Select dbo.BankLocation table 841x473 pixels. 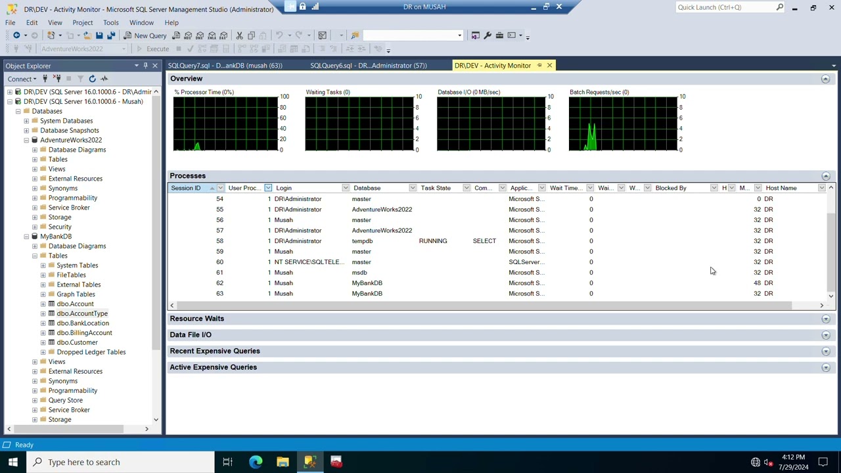click(x=83, y=323)
